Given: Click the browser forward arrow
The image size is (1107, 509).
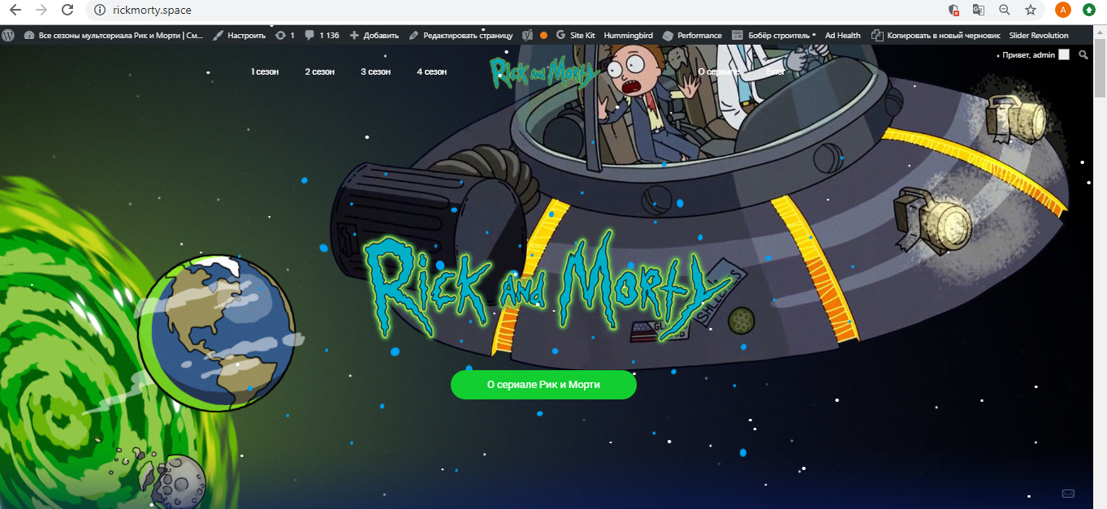Looking at the screenshot, I should click(41, 10).
